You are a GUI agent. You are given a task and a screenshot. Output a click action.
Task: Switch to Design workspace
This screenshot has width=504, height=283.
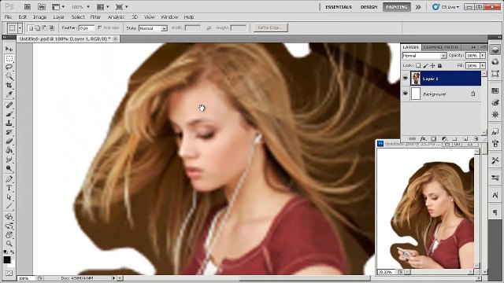(x=369, y=7)
